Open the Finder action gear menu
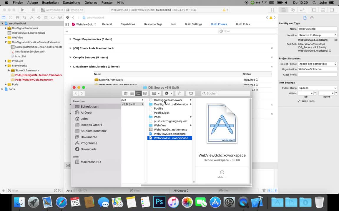The width and height of the screenshot is (339, 211). coord(168,93)
